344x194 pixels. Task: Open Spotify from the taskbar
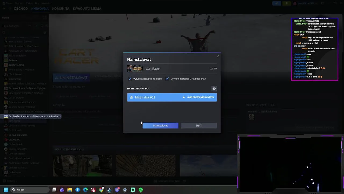point(141,190)
